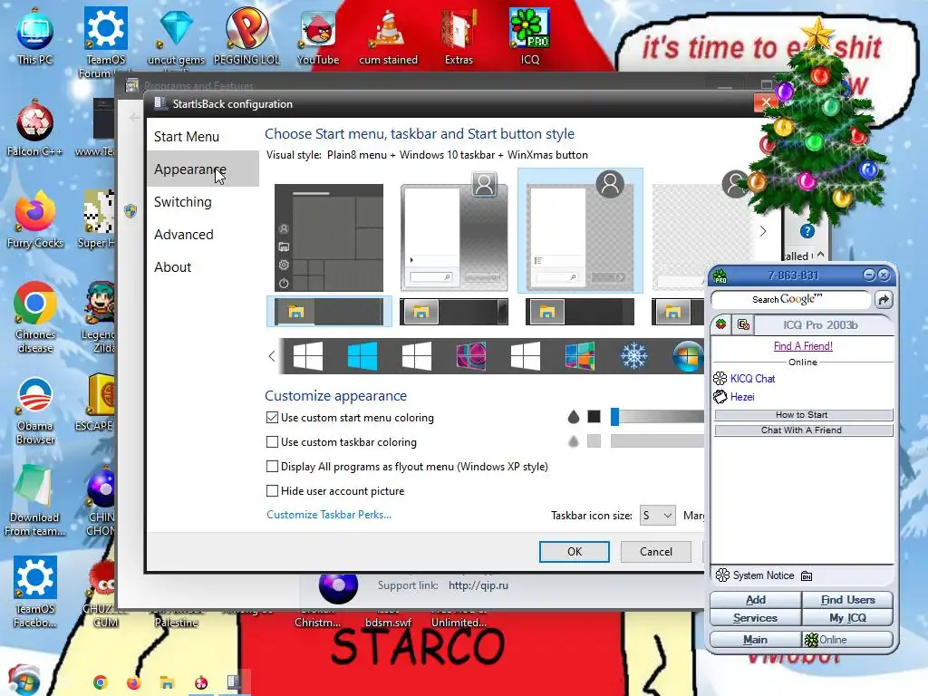This screenshot has width=928, height=696.
Task: Open the Taskbar icon size dropdown
Action: tap(658, 516)
